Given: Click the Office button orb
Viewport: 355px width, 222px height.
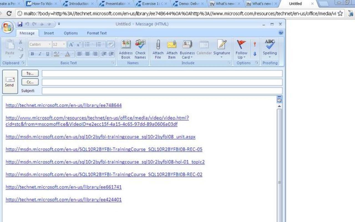Looking at the screenshot, I should point(7,27).
